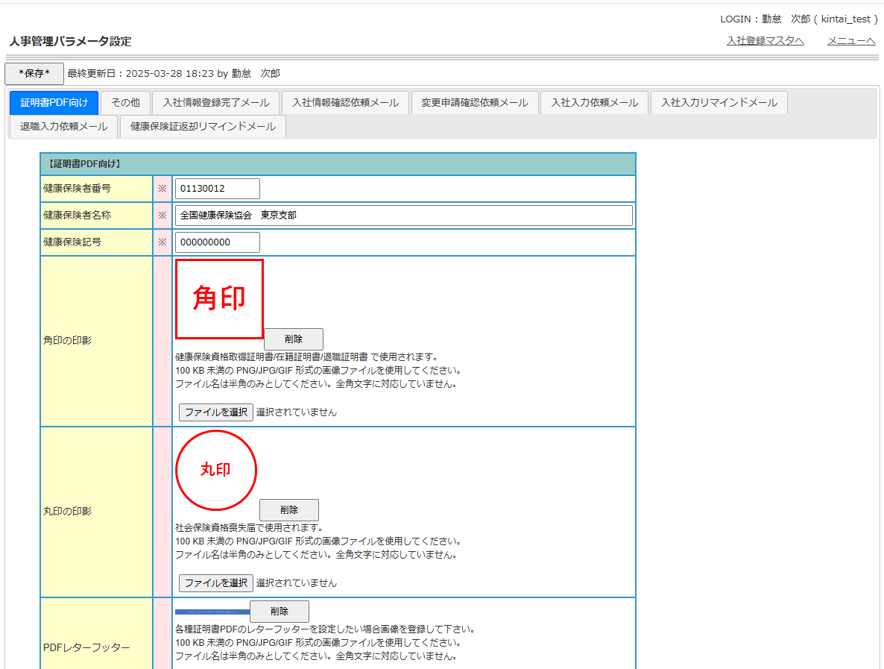Click the 健康保険者番号 input field
The height and width of the screenshot is (669, 884).
(218, 189)
